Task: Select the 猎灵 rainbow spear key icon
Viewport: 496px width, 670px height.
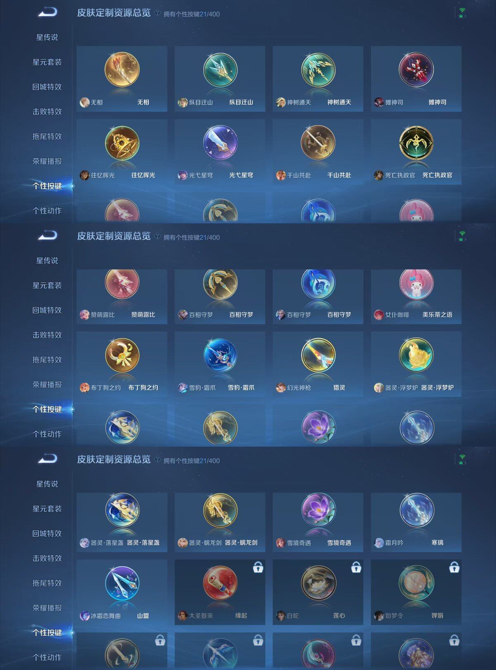Action: pos(318,355)
